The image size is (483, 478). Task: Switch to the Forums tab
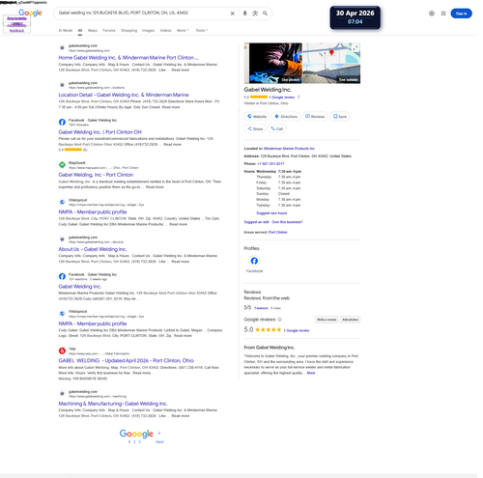click(x=109, y=30)
